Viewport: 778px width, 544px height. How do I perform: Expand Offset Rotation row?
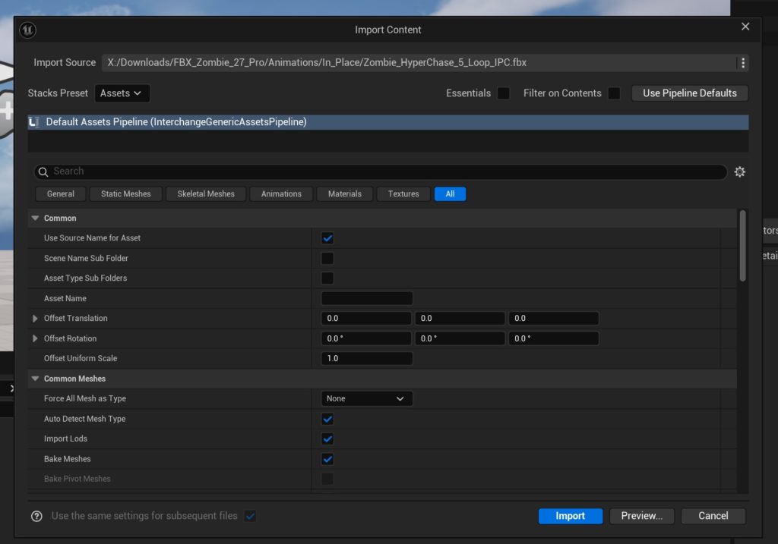point(35,338)
